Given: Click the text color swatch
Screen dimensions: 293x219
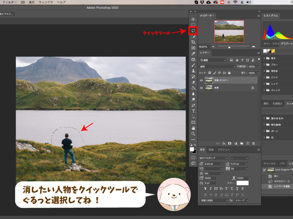Looking at the screenshot, I should coord(242,183).
